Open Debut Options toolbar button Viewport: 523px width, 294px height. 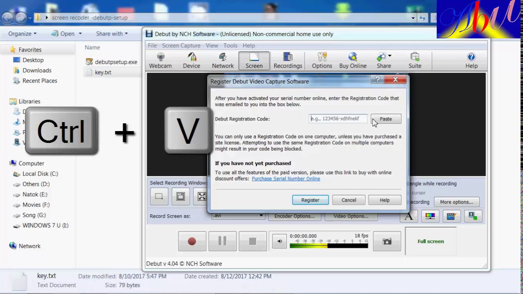click(x=322, y=60)
